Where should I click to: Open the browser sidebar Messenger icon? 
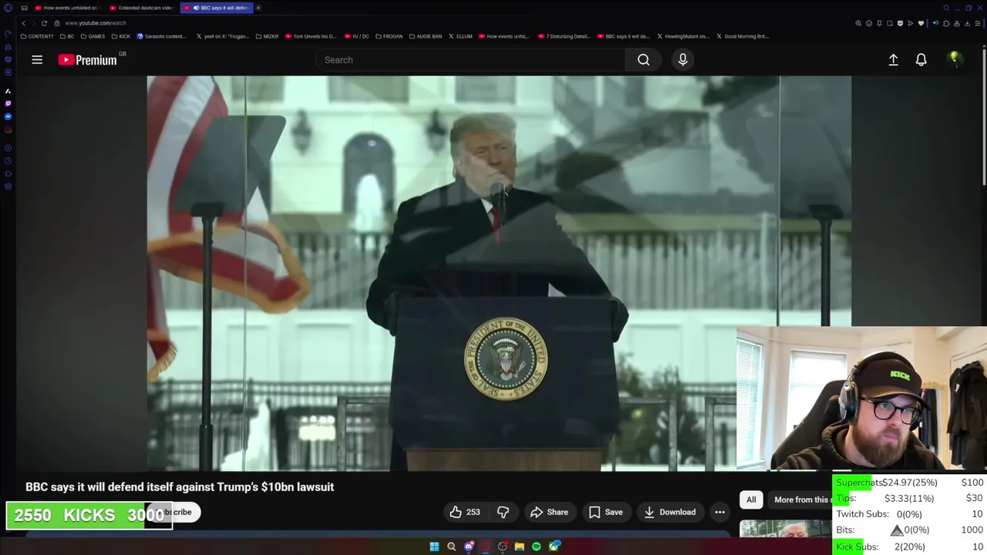pos(8,116)
